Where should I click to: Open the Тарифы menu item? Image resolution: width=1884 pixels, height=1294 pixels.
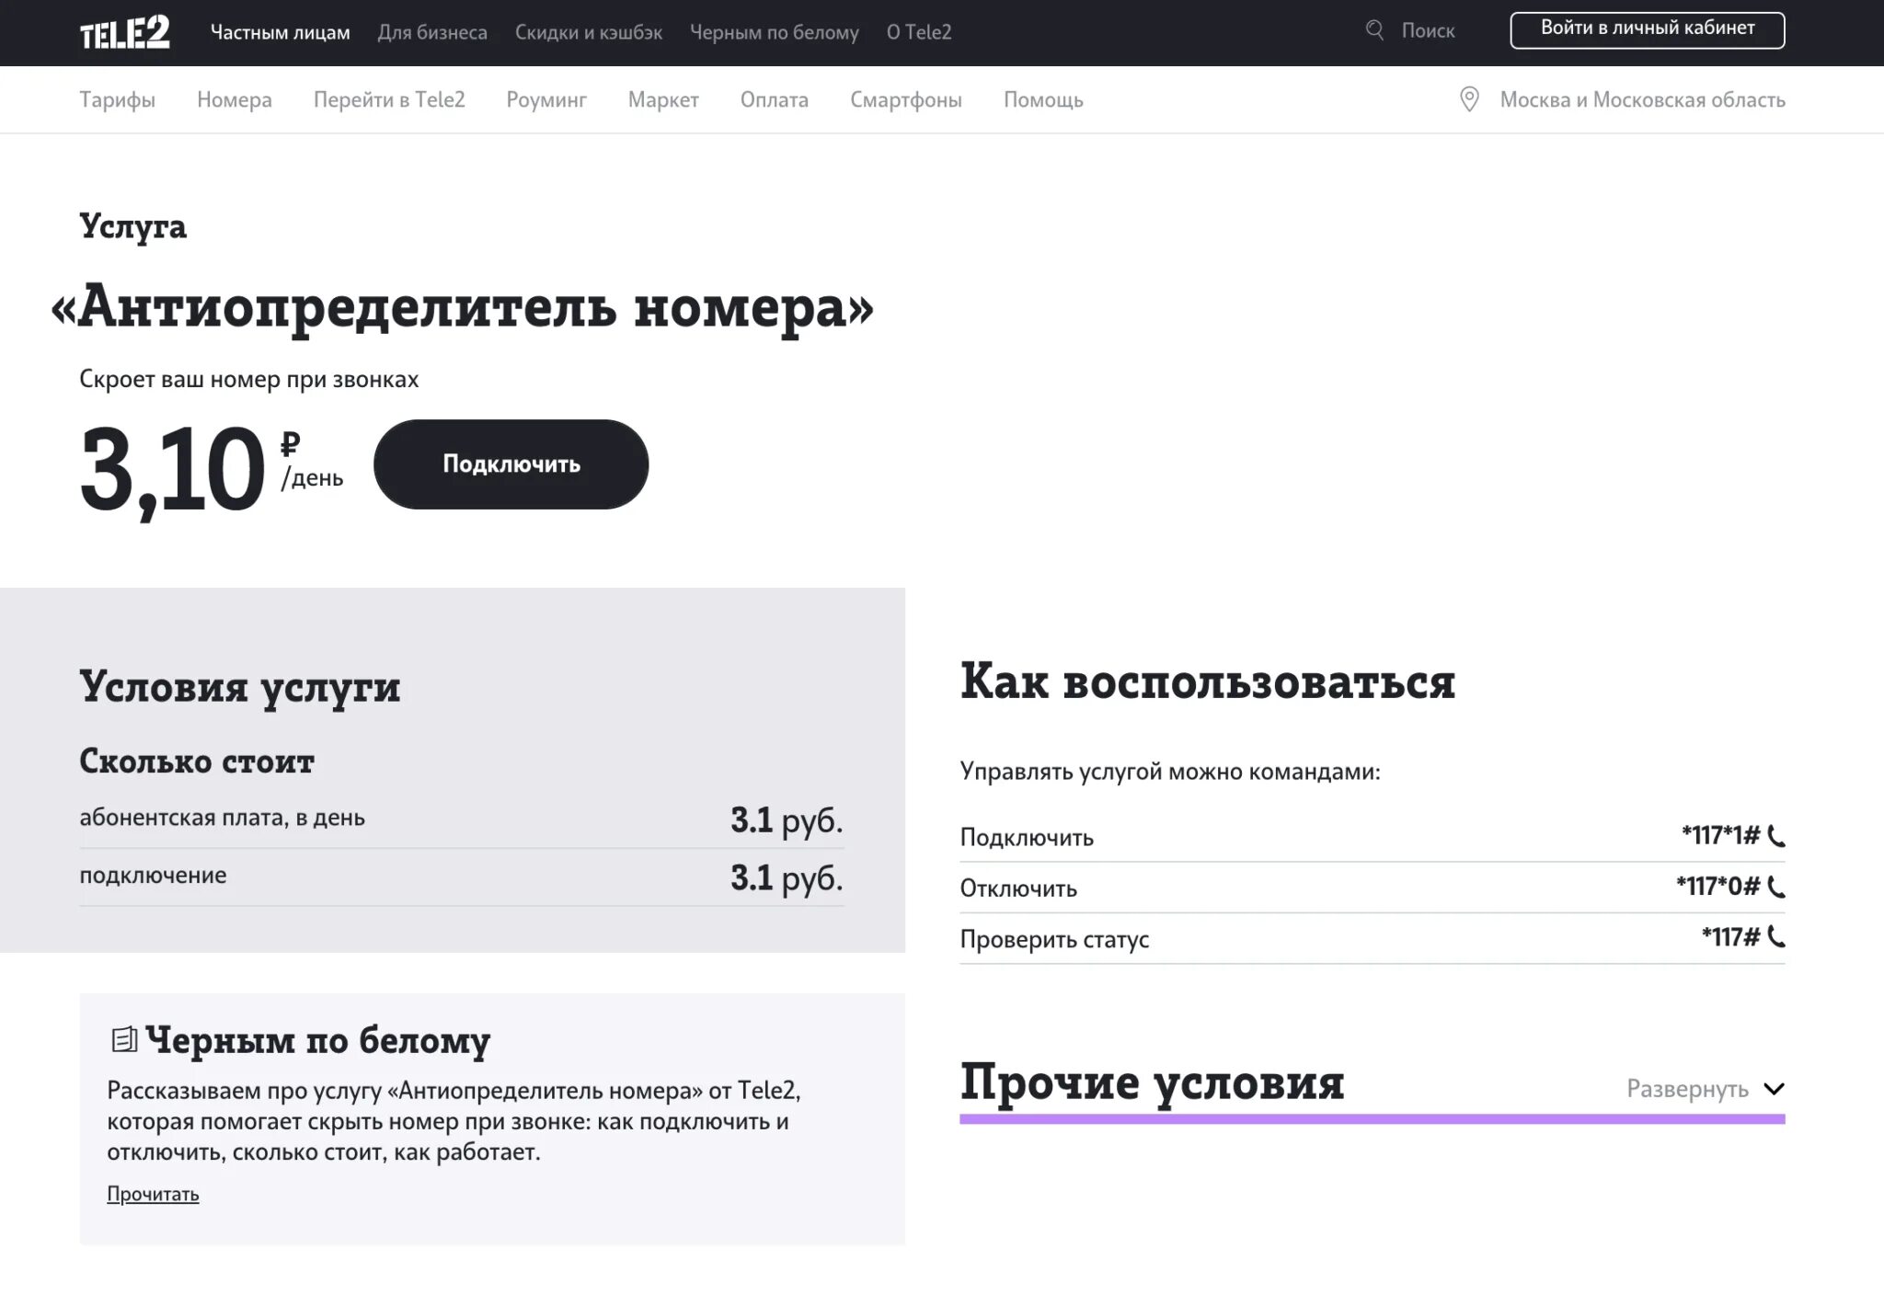pyautogui.click(x=117, y=99)
